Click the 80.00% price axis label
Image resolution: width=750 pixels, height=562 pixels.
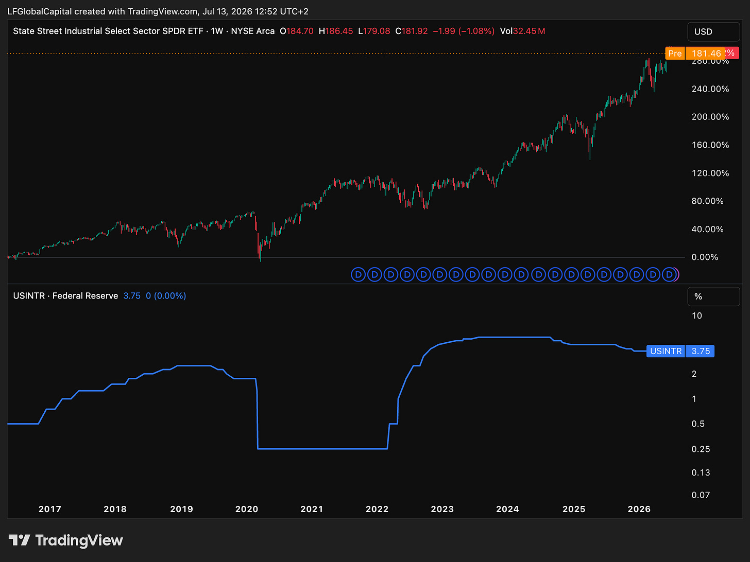[x=707, y=201]
